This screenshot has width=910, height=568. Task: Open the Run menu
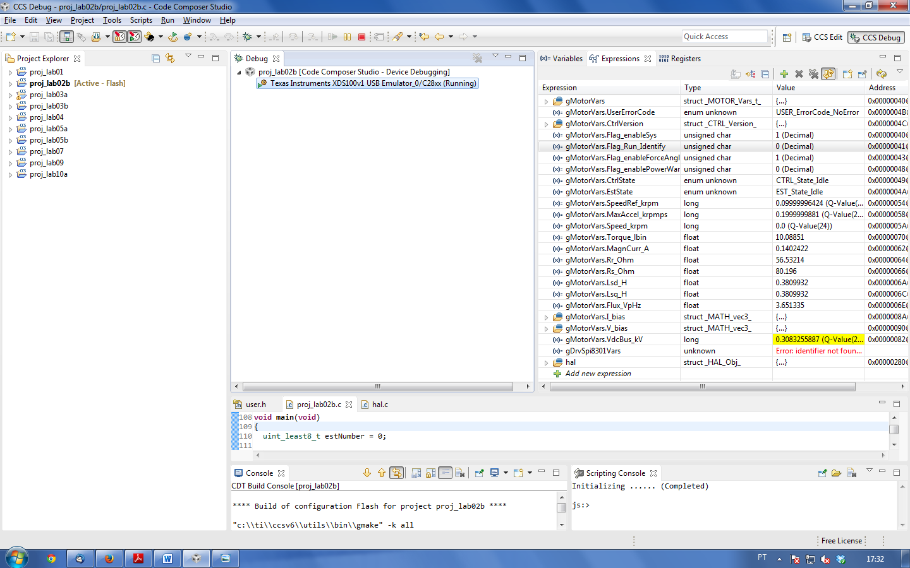(x=167, y=20)
